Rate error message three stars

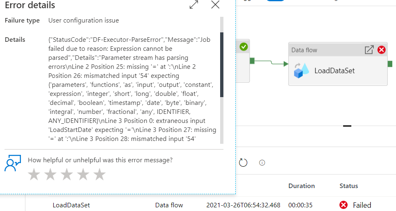pyautogui.click(x=67, y=175)
